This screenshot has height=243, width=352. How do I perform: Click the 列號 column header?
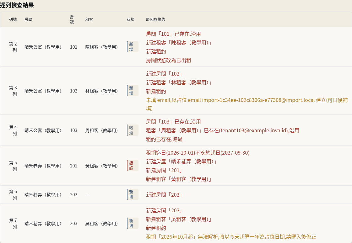click(13, 19)
